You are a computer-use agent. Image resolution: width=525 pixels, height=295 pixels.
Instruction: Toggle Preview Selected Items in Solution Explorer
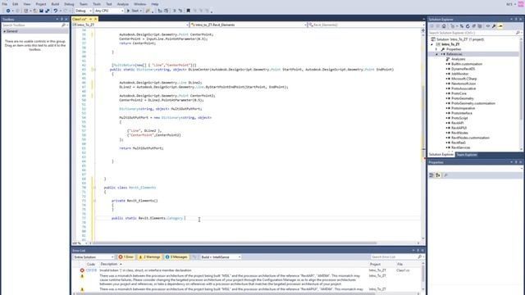click(500, 26)
